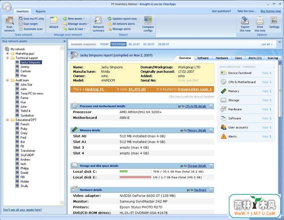Viewport: 284px width, 220px height.
Task: Click the My network root icon
Action: coord(7,49)
